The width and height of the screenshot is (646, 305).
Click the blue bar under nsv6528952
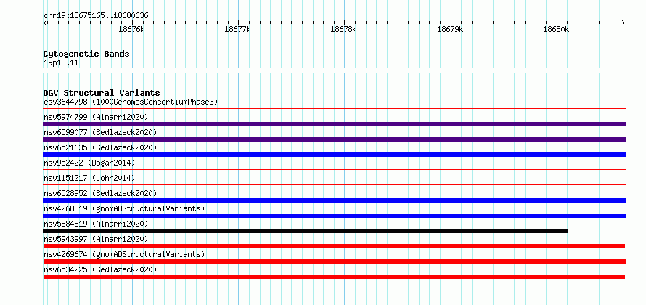coord(334,200)
